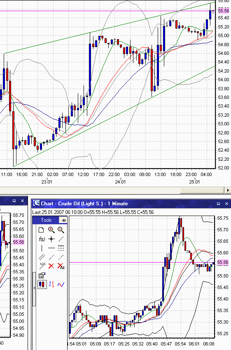Select the trend line drawing tool
The width and height of the screenshot is (231, 350).
click(x=61, y=239)
